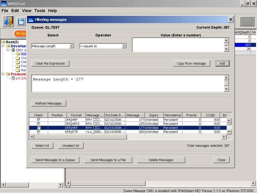Click the message table's scroll down arrow
Viewport: 257px width, 193px height.
pos(229,132)
